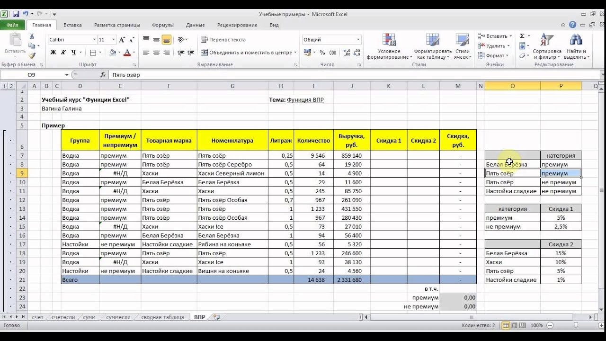Open Conditional Formatting (Условное форматирование)

pos(389,46)
